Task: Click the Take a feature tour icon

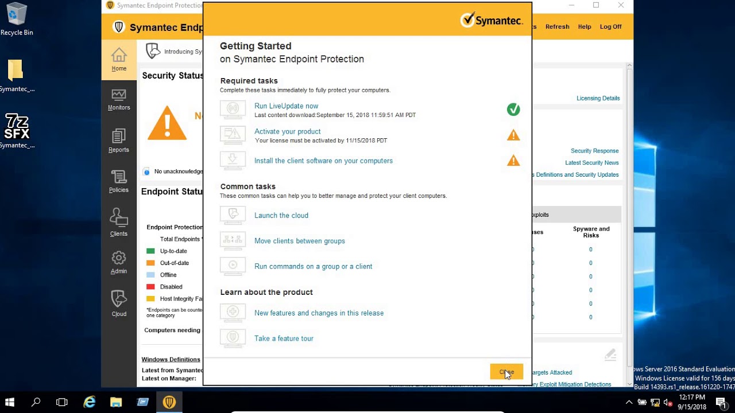Action: 233,338
